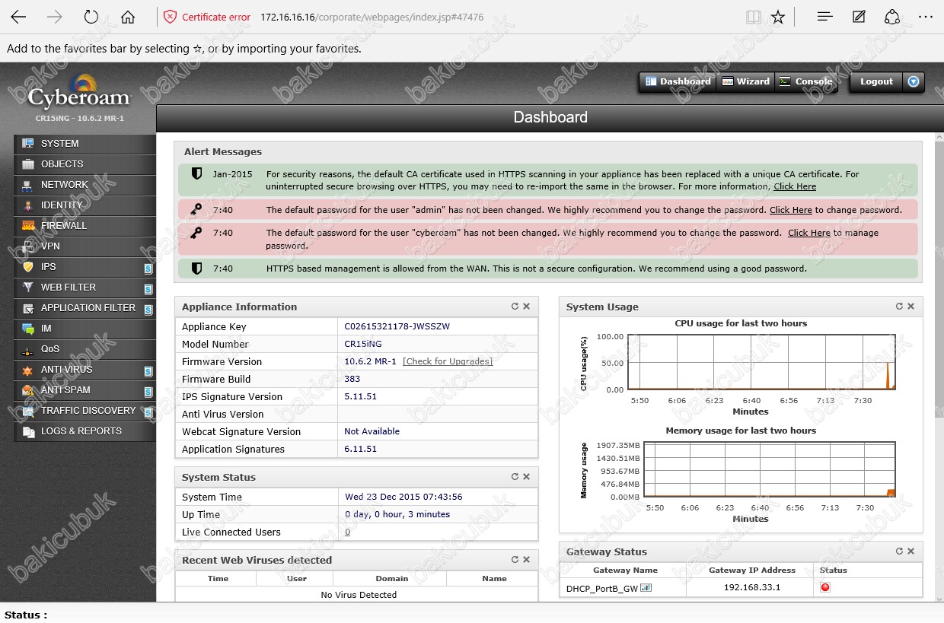
Task: Select the Up Time value
Action: [397, 514]
